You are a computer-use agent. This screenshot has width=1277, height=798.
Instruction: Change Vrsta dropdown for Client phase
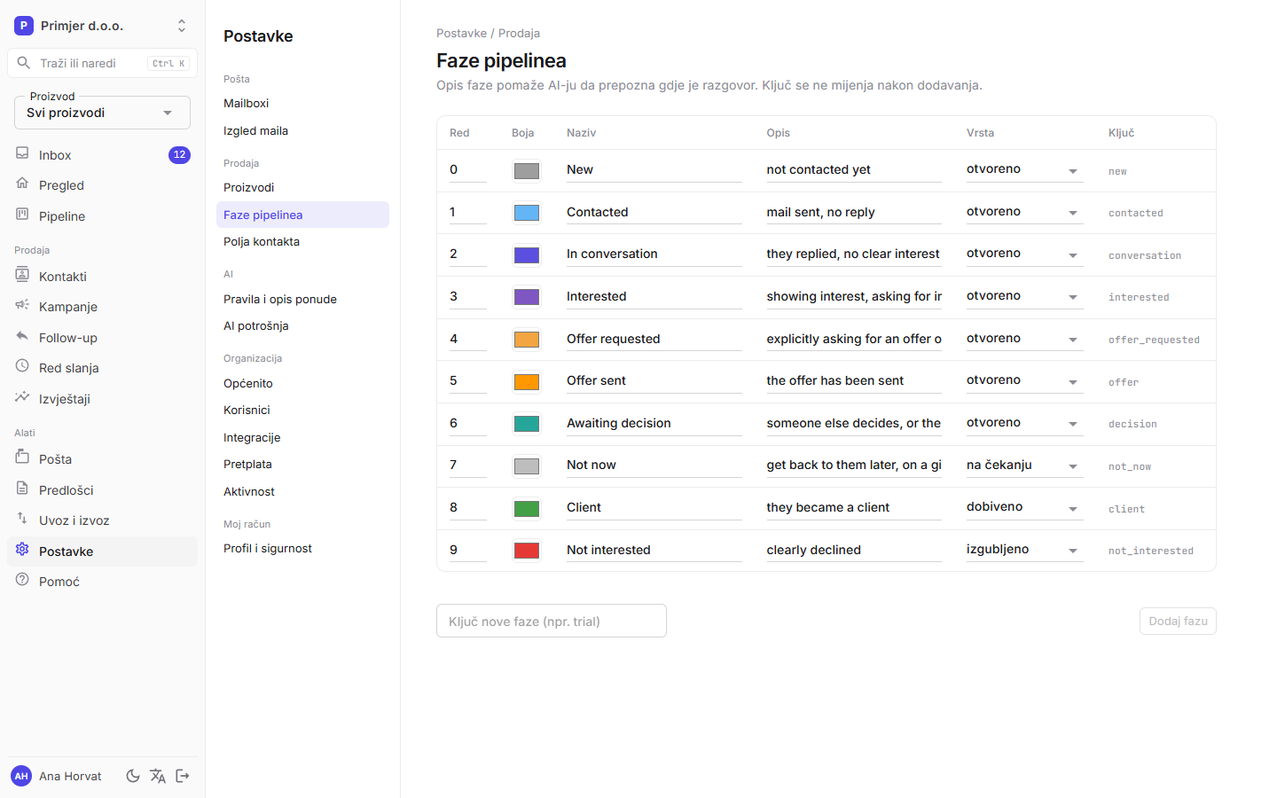point(1024,507)
